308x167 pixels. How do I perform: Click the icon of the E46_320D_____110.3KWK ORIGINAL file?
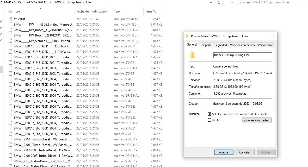click(x=11, y=52)
